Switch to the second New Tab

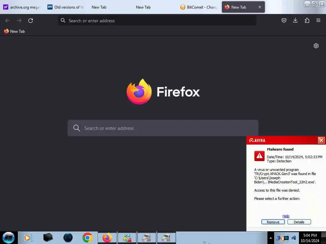[x=154, y=7]
